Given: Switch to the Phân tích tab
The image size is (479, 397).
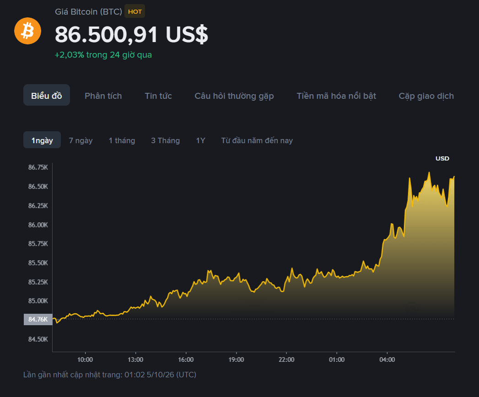Looking at the screenshot, I should pyautogui.click(x=103, y=96).
